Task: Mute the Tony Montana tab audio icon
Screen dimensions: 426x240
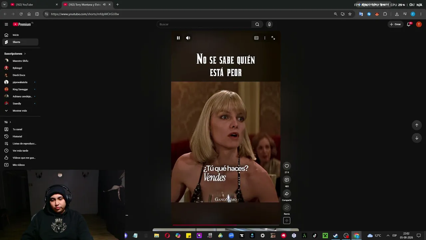Action: click(104, 5)
